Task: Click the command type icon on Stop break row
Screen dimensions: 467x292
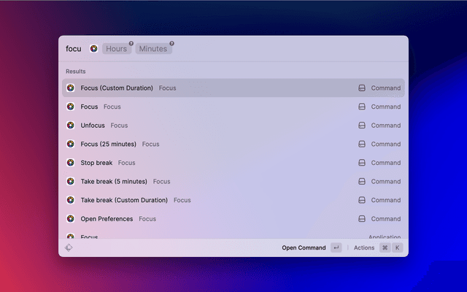Action: [x=361, y=163]
